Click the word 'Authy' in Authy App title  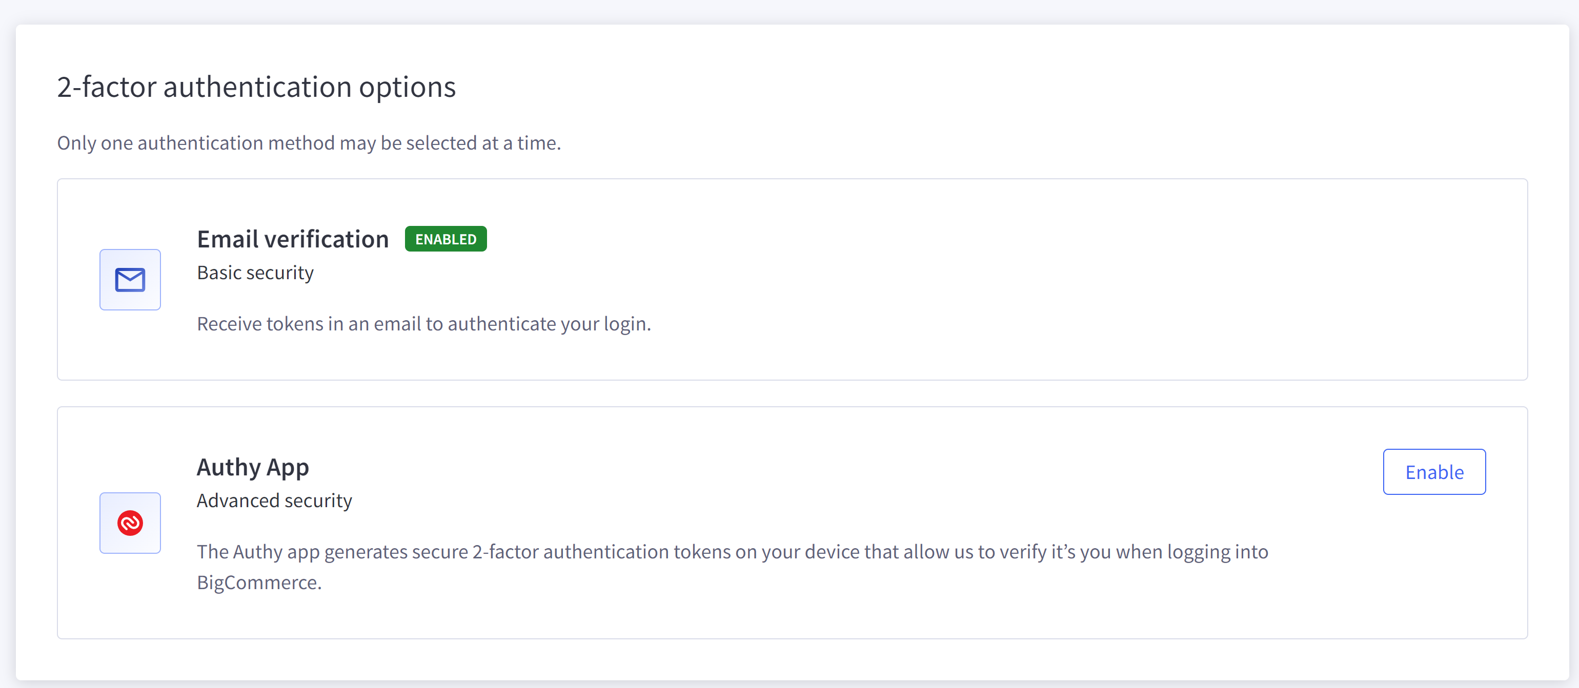click(229, 467)
